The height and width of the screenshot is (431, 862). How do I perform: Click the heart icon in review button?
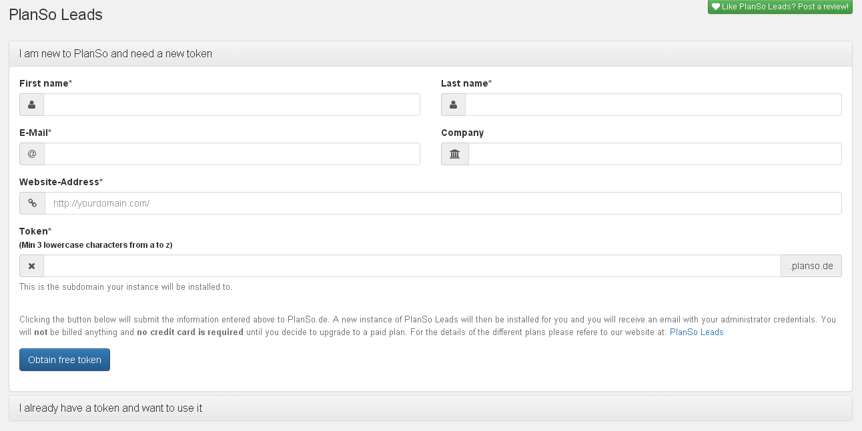click(x=715, y=7)
